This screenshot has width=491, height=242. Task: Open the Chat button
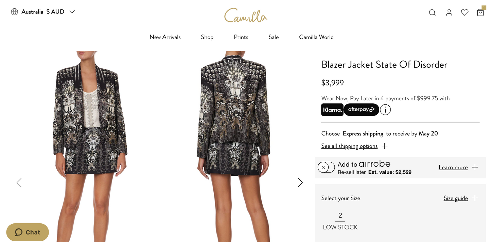[x=28, y=232]
